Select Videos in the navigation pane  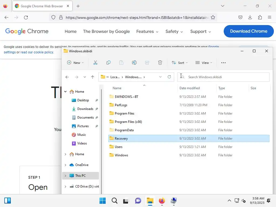click(82, 143)
